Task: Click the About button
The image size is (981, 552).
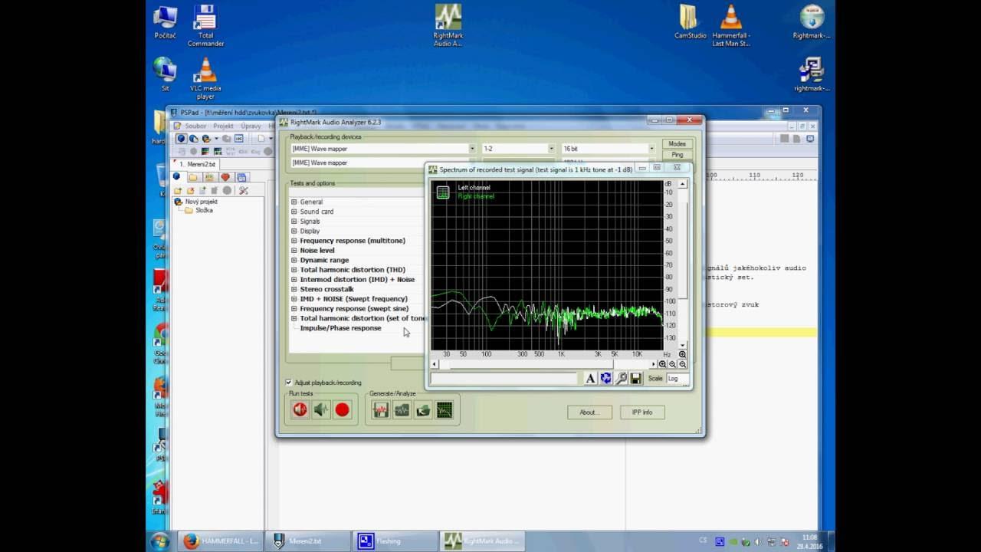Action: 588,412
